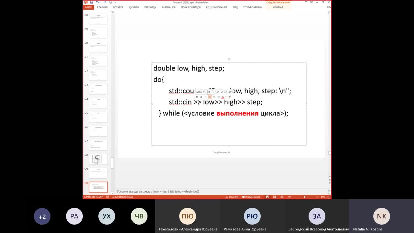This screenshot has height=233, width=414.
Task: Center text in mini toolbar
Action: coord(214,97)
